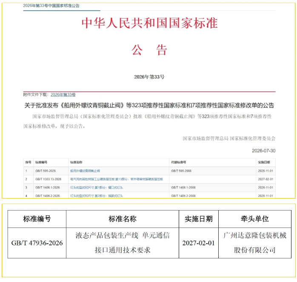Select the cell 液态产品包装生产线 单元通信接口通用技术要求
This screenshot has width=297, height=282.
[x=123, y=243]
